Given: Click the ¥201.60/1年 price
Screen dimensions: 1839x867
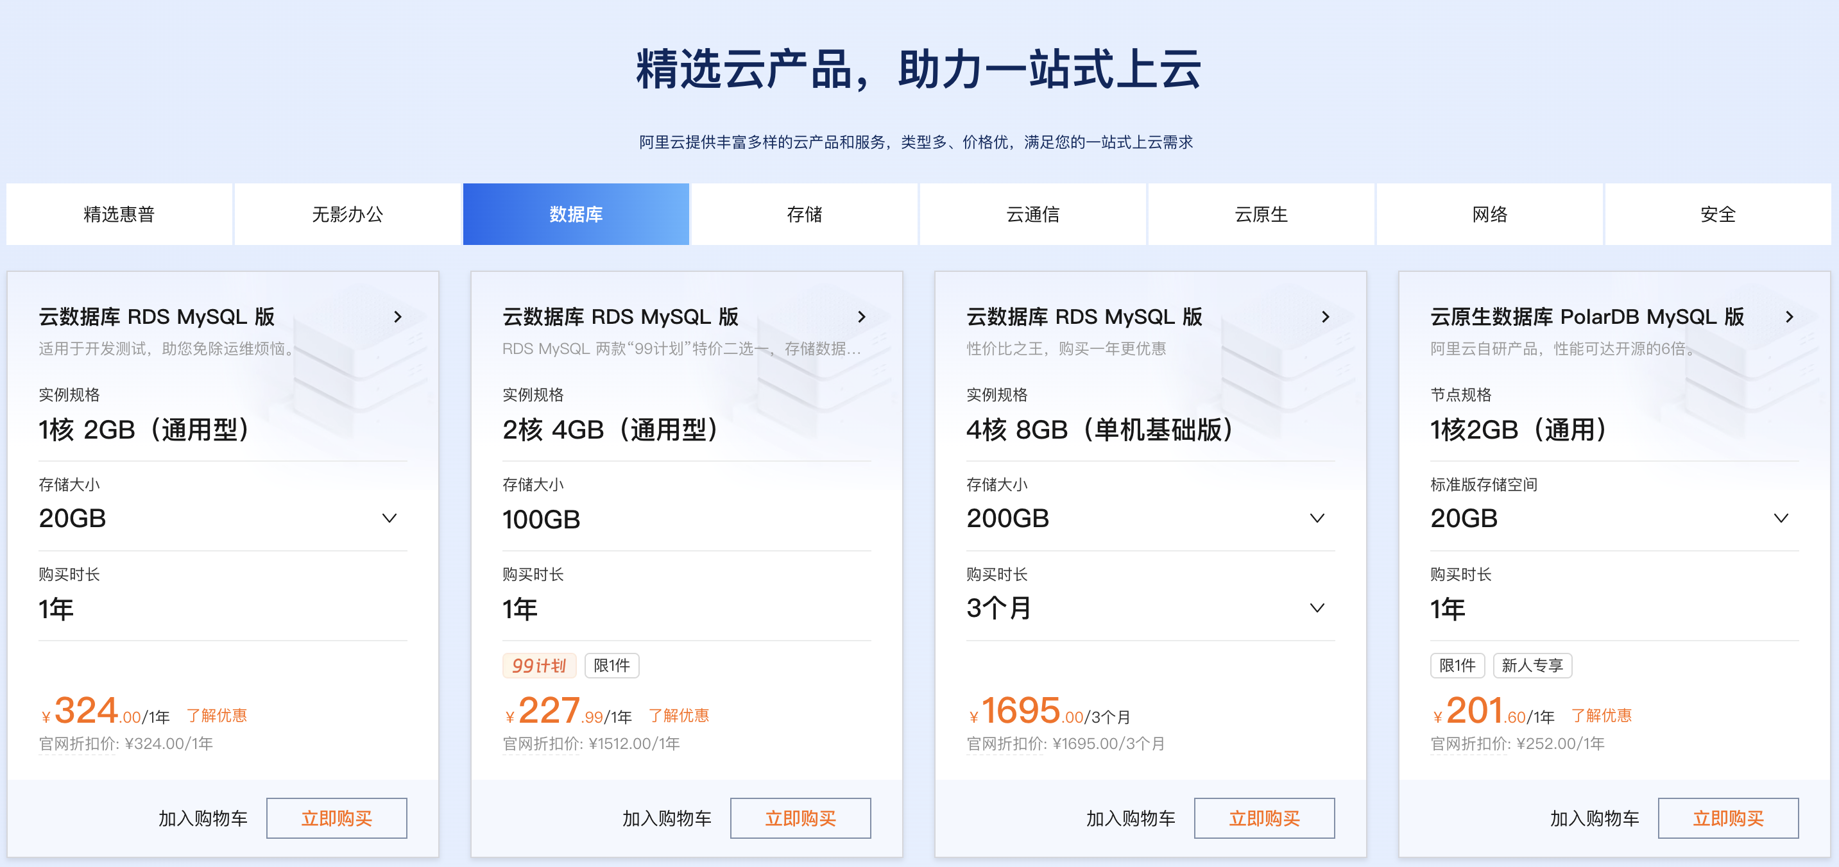Looking at the screenshot, I should (x=1494, y=711).
